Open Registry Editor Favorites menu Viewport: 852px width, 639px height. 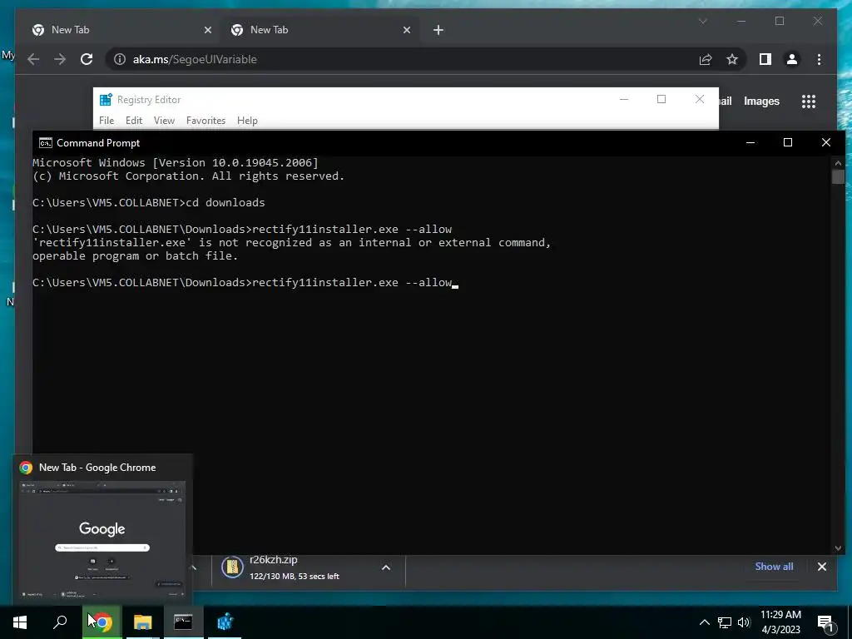click(x=206, y=121)
